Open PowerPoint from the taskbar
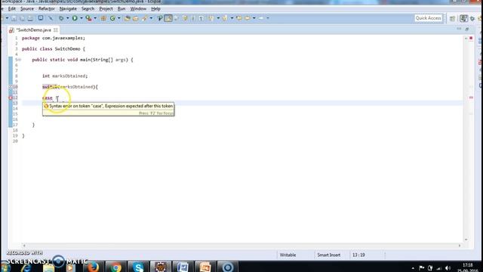Screen dimensions: 483x272 pyautogui.click(x=205, y=267)
